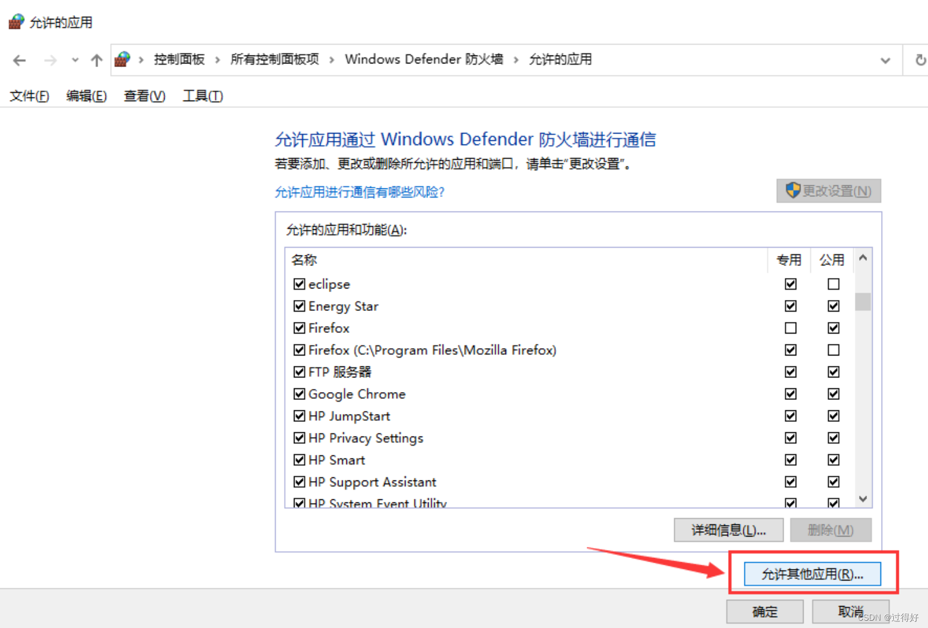Expand chevron after 所有控制面板项 breadcrumb
This screenshot has width=928, height=628.
pyautogui.click(x=332, y=60)
